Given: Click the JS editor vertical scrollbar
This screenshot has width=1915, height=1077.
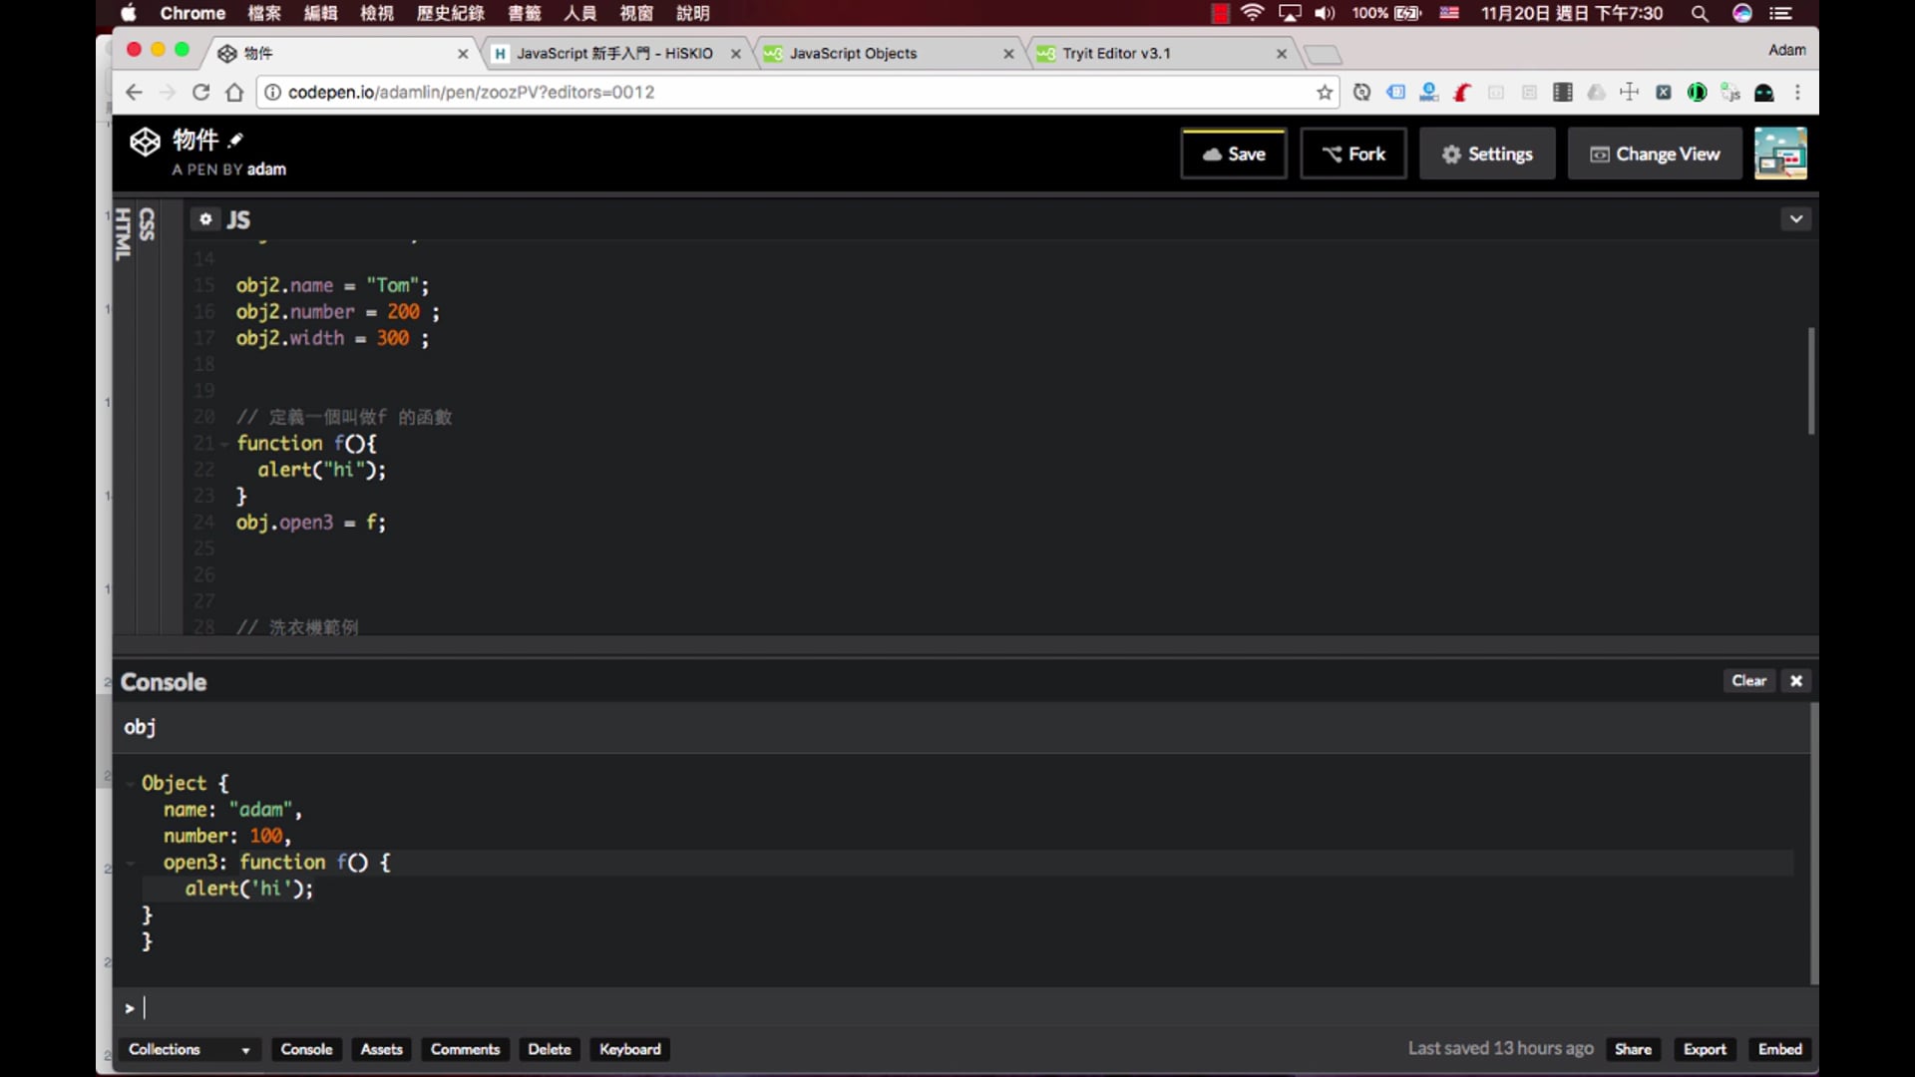Looking at the screenshot, I should pos(1810,380).
